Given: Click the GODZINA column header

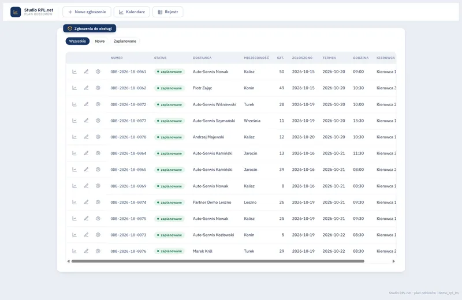Looking at the screenshot, I should 360,58.
